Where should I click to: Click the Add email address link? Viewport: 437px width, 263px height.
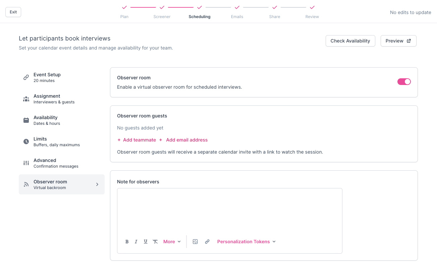(x=184, y=140)
